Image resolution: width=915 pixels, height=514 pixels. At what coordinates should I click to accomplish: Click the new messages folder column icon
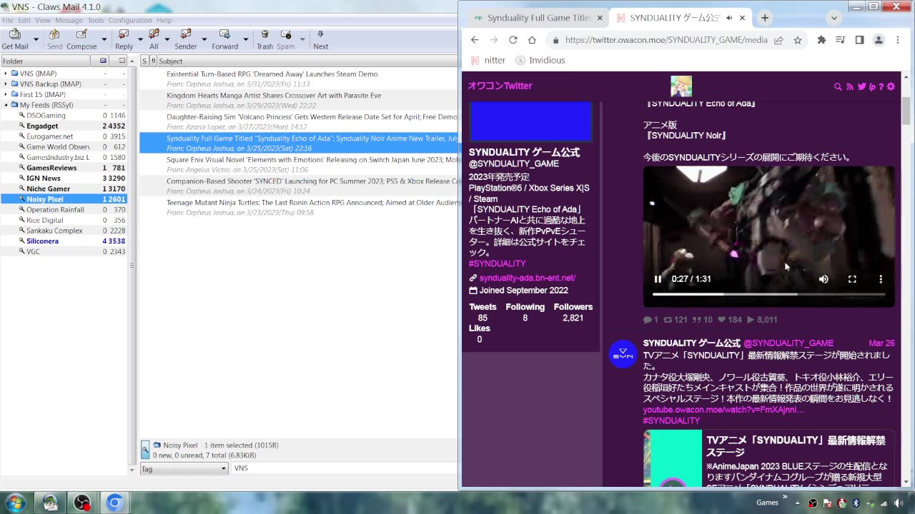click(103, 61)
